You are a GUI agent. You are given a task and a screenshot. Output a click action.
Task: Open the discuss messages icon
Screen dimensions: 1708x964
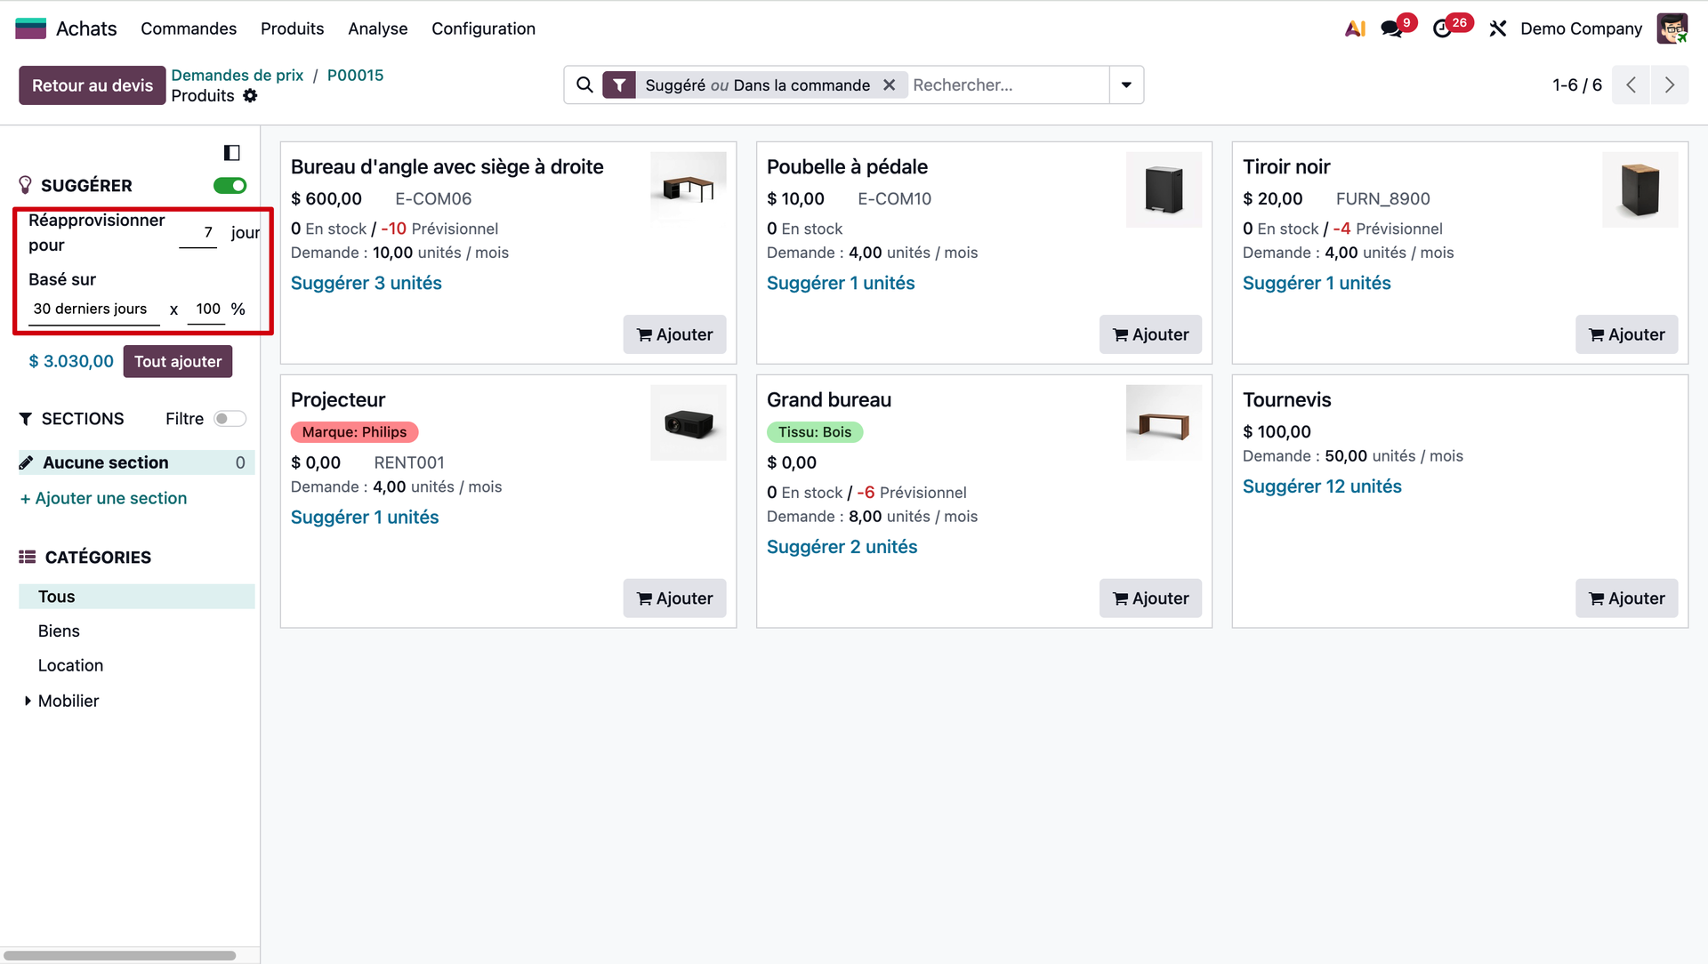tap(1391, 28)
